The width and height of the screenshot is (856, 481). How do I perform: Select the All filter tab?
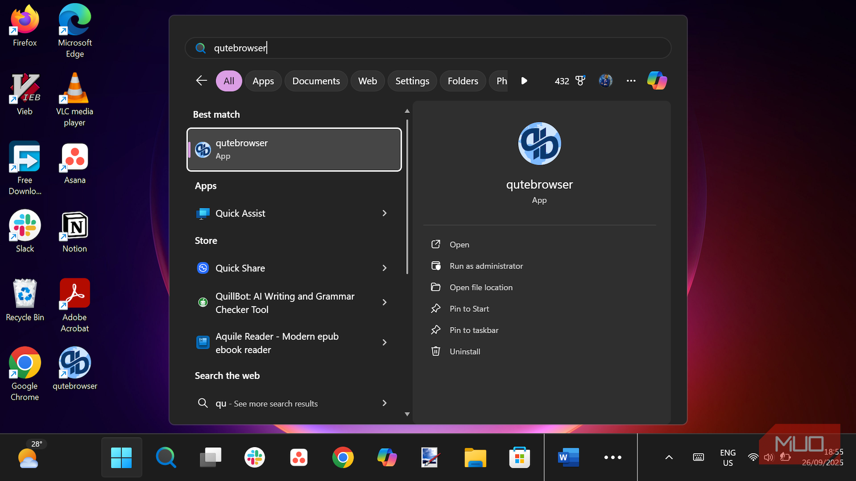pos(229,81)
